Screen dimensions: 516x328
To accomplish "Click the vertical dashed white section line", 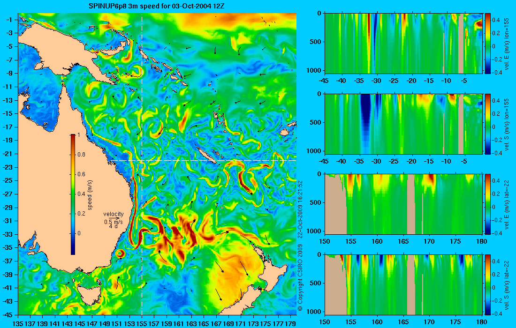I will click(x=142, y=164).
